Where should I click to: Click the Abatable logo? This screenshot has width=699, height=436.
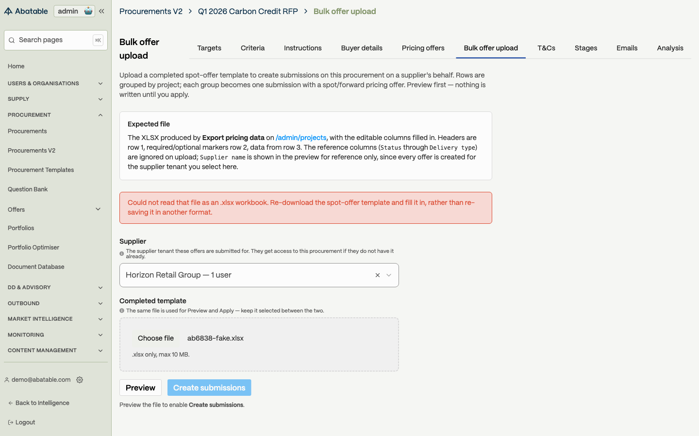tap(26, 11)
